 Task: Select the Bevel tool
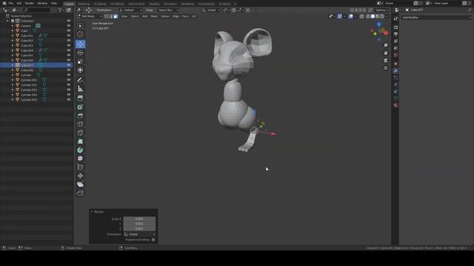click(x=80, y=116)
